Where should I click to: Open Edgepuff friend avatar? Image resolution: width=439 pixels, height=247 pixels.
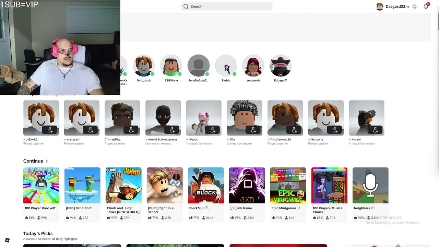(281, 66)
